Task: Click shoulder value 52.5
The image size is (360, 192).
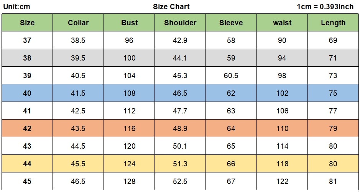Action: click(x=180, y=181)
